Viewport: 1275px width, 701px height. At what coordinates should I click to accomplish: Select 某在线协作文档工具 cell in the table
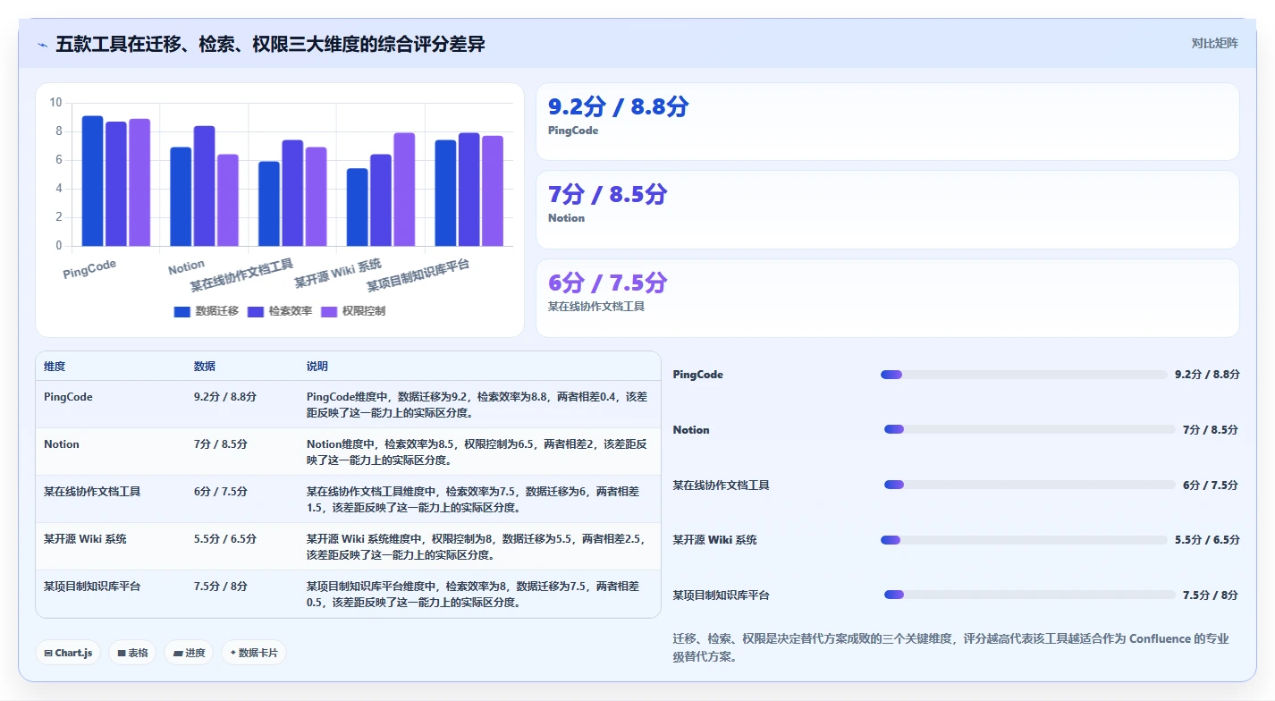92,492
